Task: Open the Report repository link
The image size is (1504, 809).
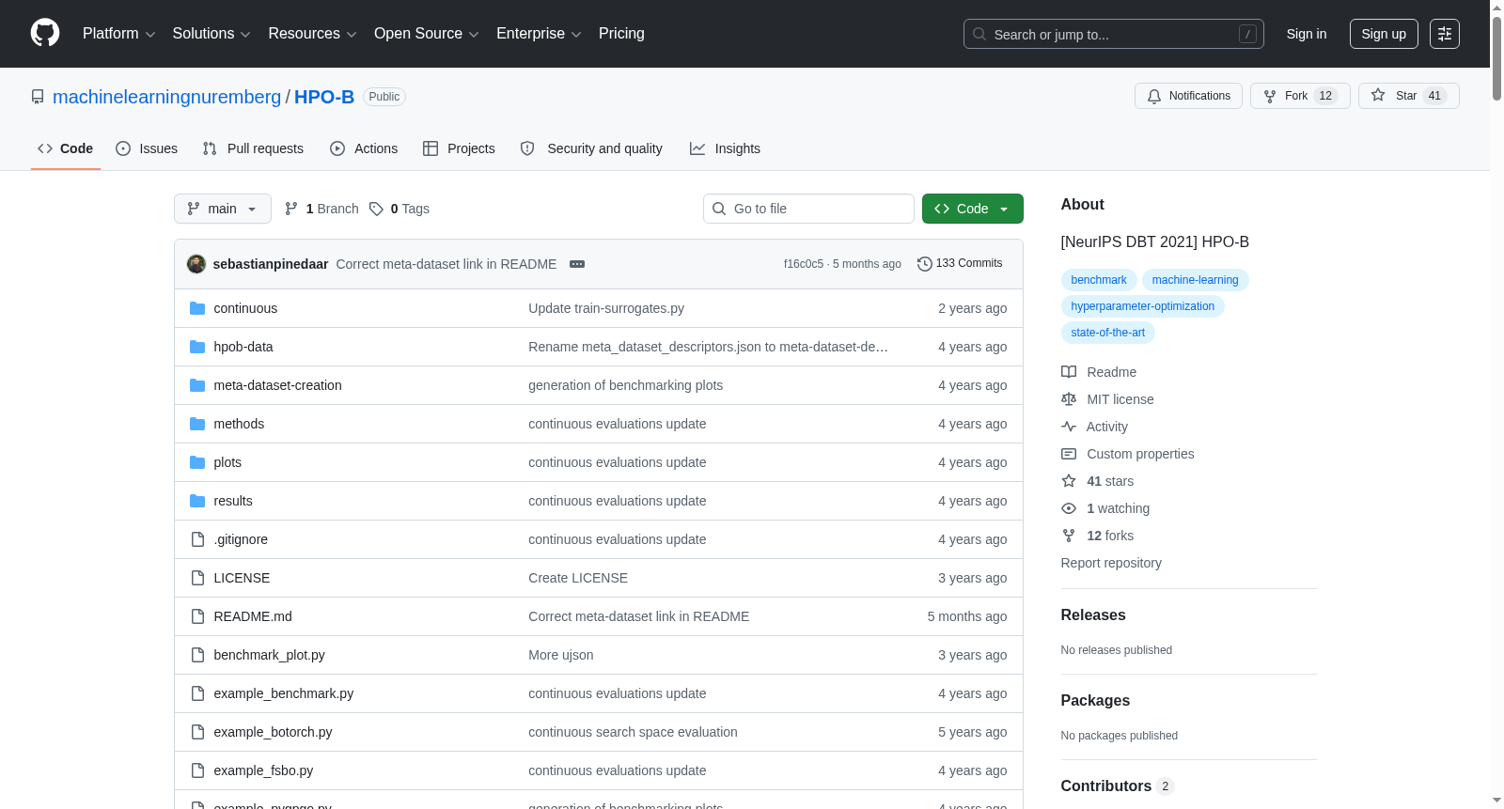Action: point(1111,563)
